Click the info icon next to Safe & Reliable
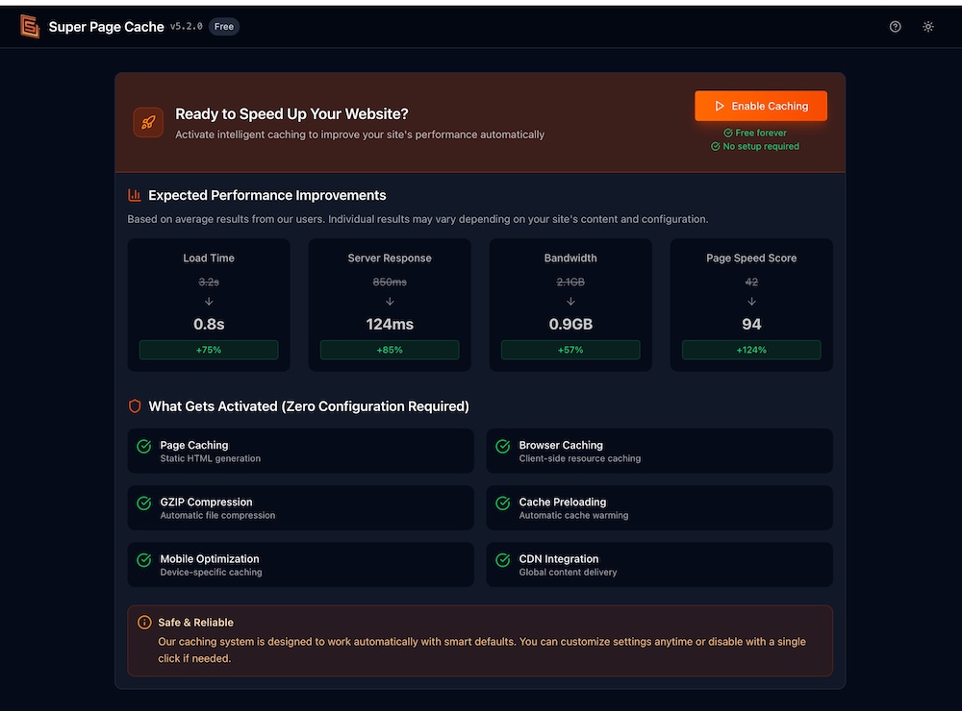 144,623
